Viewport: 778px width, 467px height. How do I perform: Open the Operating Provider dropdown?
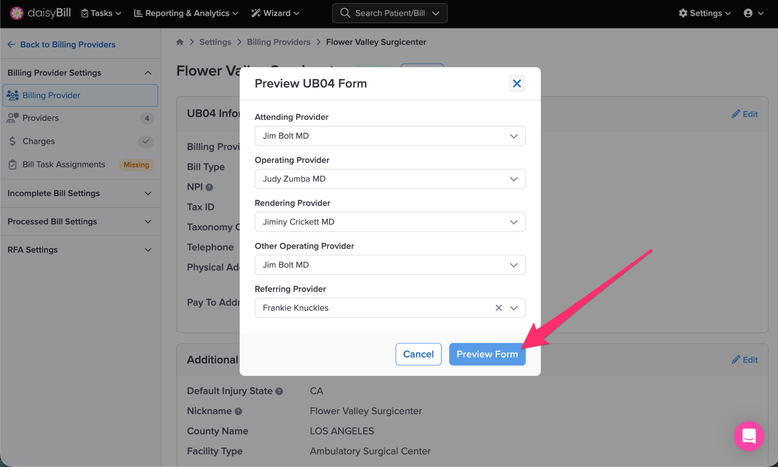[x=390, y=179]
